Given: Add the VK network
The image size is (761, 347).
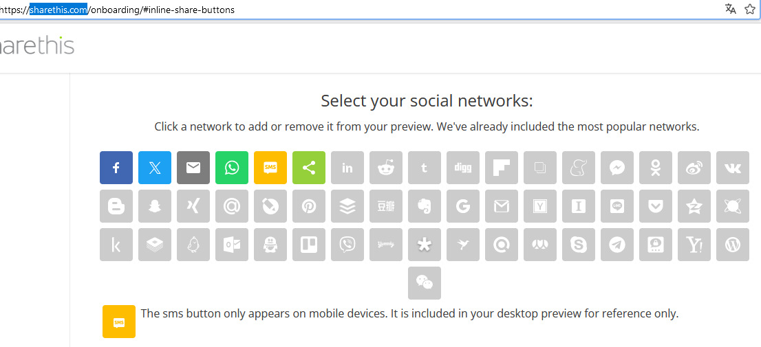Looking at the screenshot, I should pyautogui.click(x=733, y=168).
